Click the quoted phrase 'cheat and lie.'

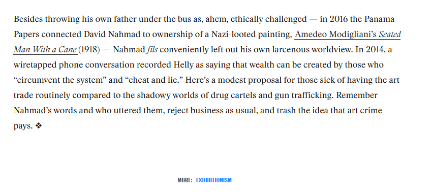(155, 80)
